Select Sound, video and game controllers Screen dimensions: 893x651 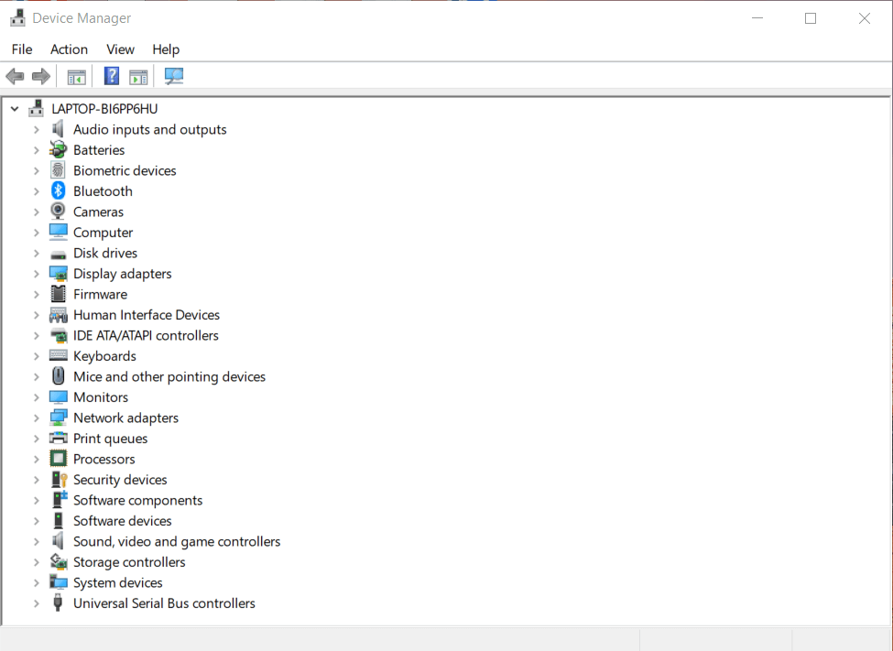(177, 541)
